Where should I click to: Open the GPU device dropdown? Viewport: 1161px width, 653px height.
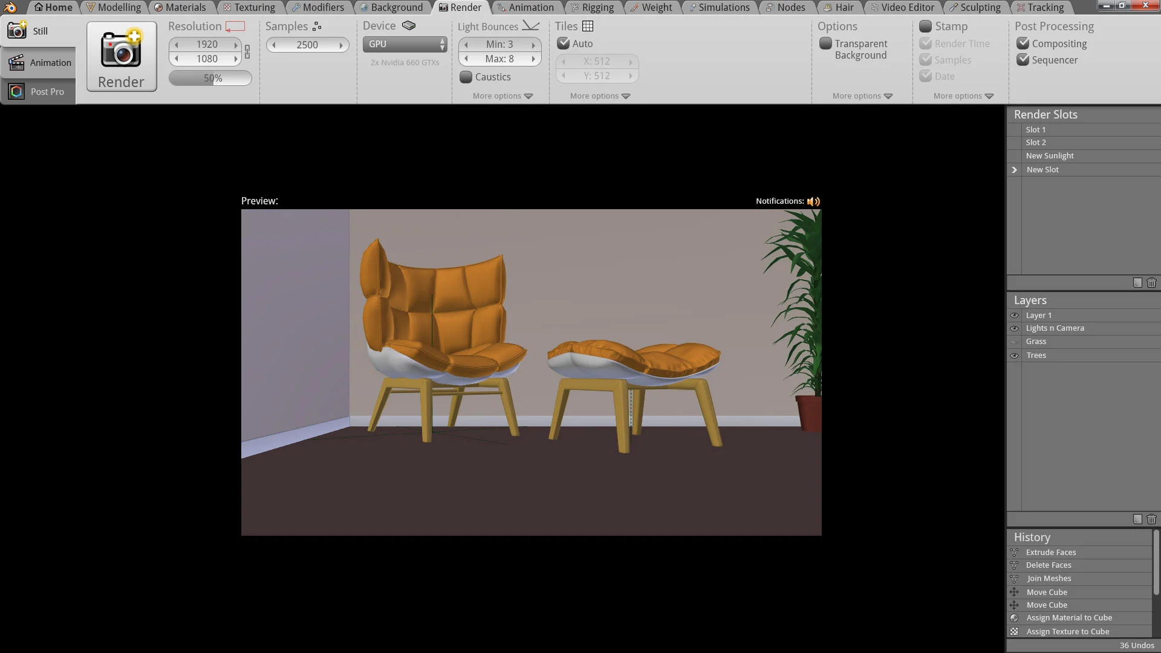click(405, 44)
